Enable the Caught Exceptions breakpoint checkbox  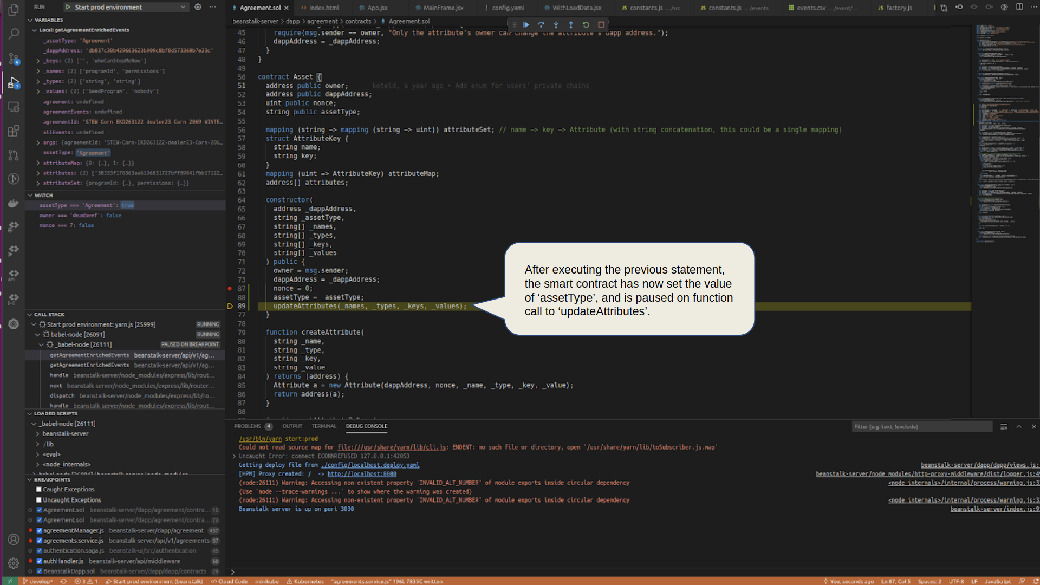point(39,490)
